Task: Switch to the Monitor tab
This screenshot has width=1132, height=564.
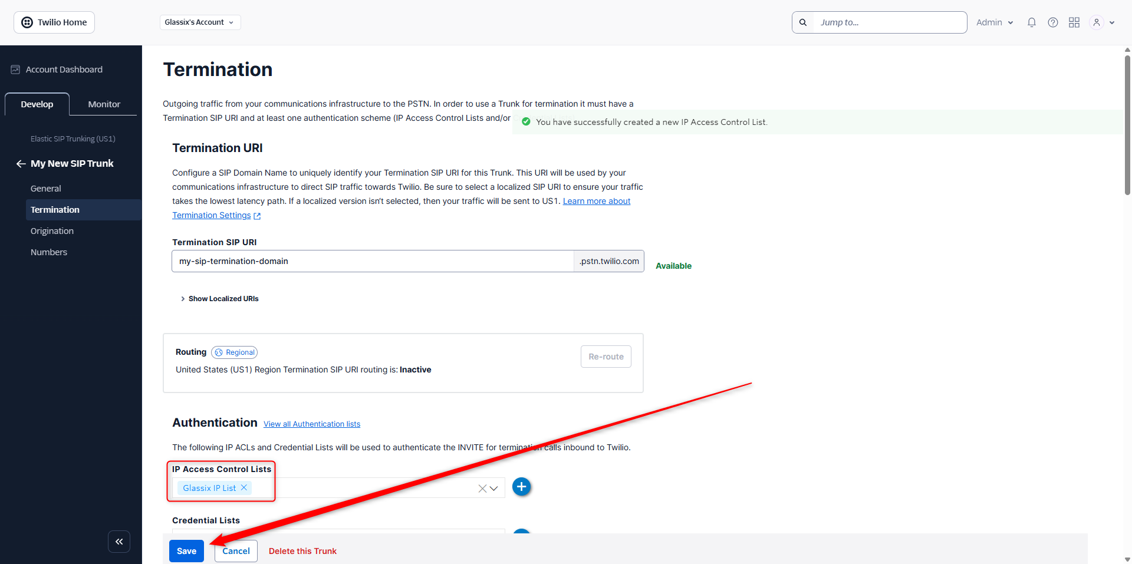Action: (x=104, y=104)
